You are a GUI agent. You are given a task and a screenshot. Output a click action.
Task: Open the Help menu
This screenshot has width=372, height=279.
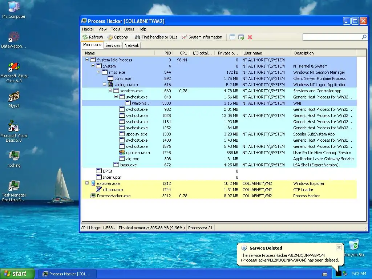point(142,29)
